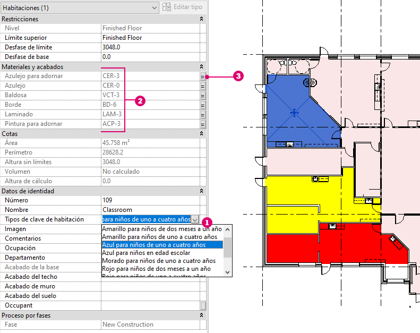Click the dropdown list scroll down arrow

(227, 272)
